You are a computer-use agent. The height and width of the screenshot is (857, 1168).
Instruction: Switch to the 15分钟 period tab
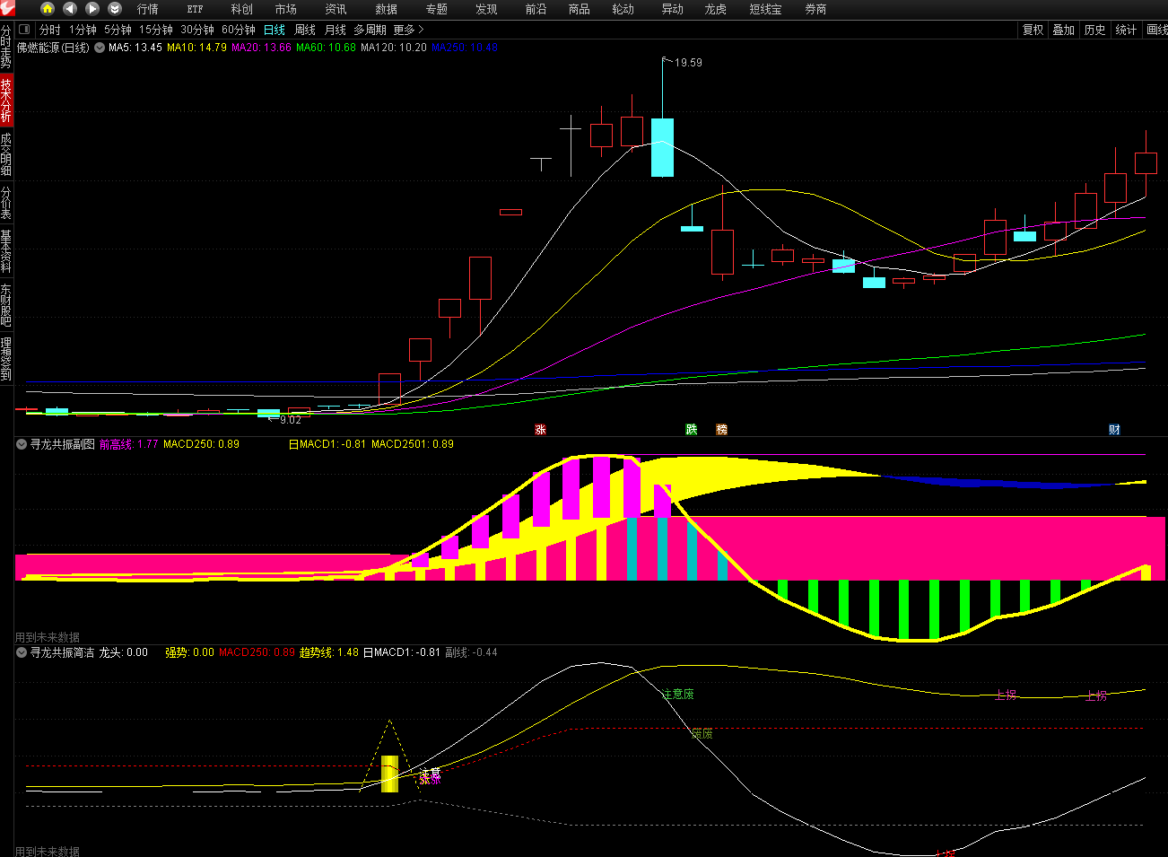pos(156,30)
